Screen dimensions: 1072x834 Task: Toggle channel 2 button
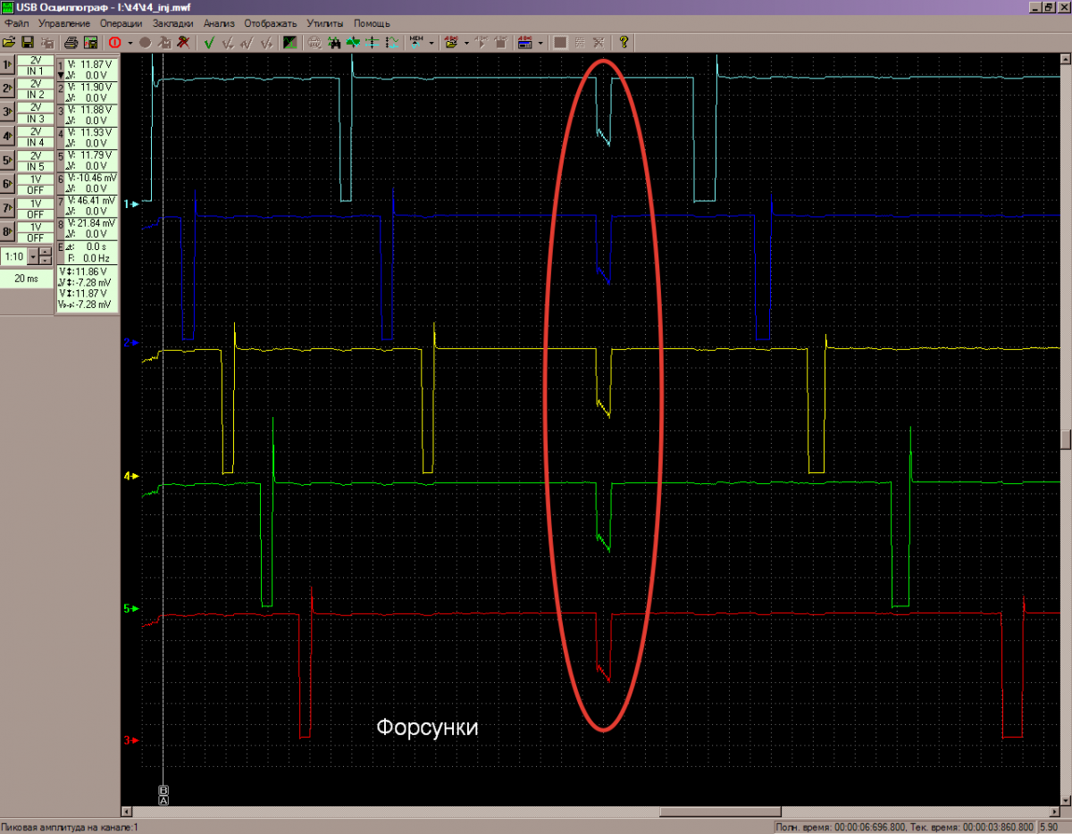(7, 88)
